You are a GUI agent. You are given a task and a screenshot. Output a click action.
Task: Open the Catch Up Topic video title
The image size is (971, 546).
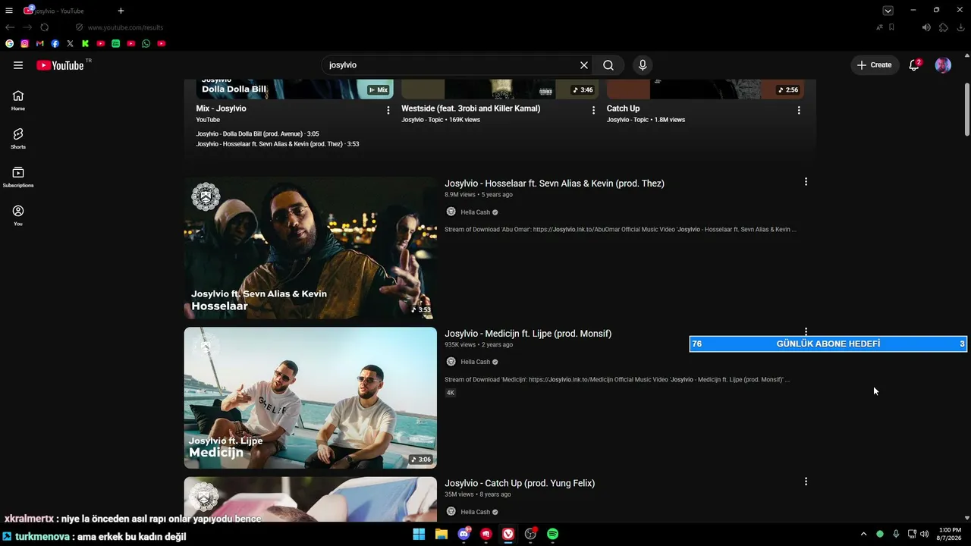[x=623, y=108]
